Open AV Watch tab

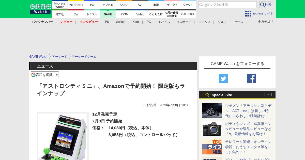click(140, 5)
